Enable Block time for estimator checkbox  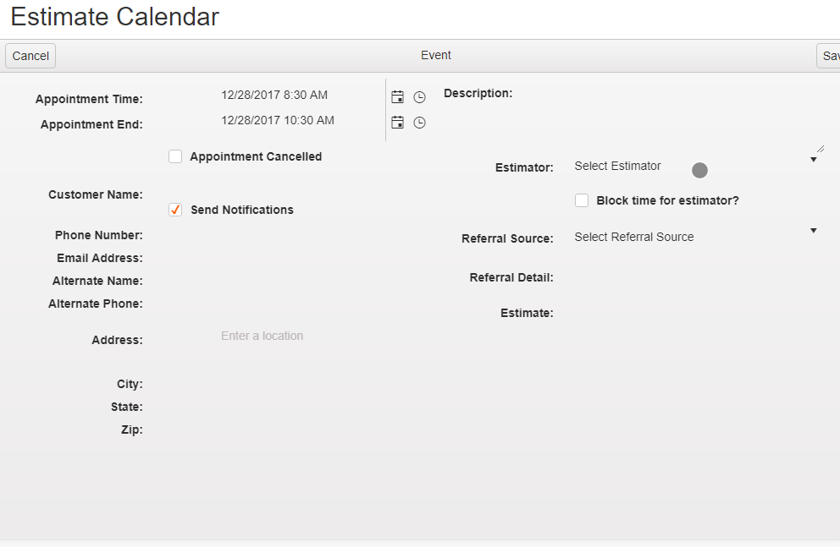pyautogui.click(x=582, y=200)
